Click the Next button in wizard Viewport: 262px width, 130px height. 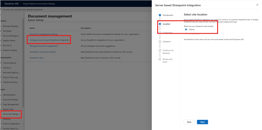click(x=202, y=122)
